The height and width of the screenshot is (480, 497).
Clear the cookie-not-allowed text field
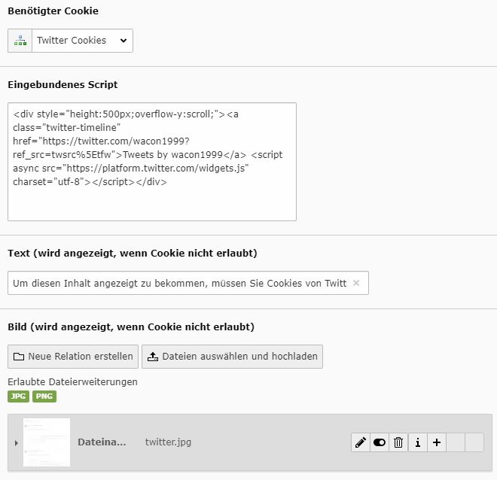point(356,284)
